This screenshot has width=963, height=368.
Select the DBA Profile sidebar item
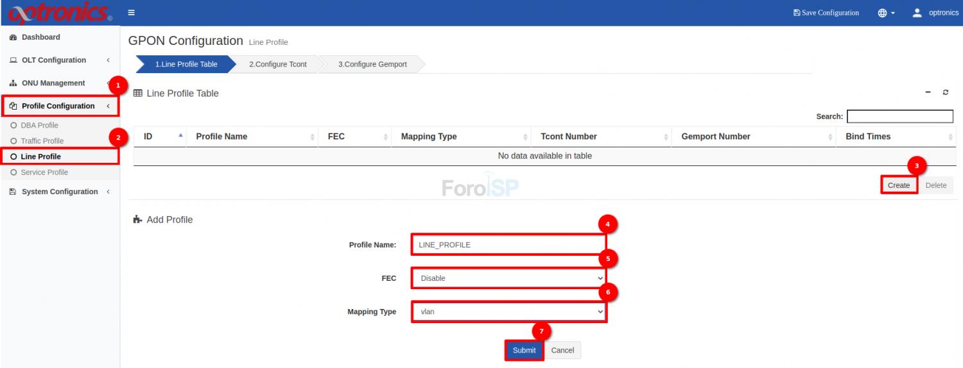pos(39,125)
